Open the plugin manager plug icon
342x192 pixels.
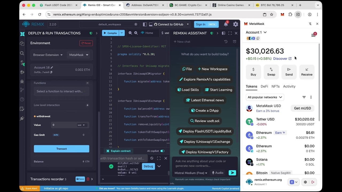(22, 118)
